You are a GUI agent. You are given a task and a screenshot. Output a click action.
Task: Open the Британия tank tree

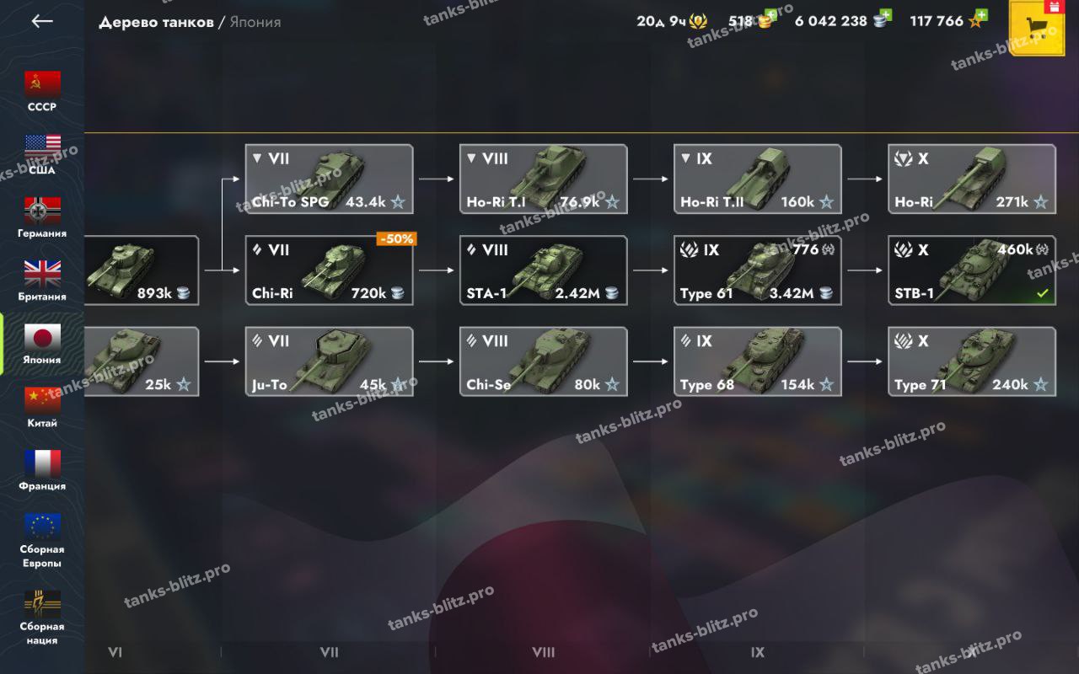point(42,281)
